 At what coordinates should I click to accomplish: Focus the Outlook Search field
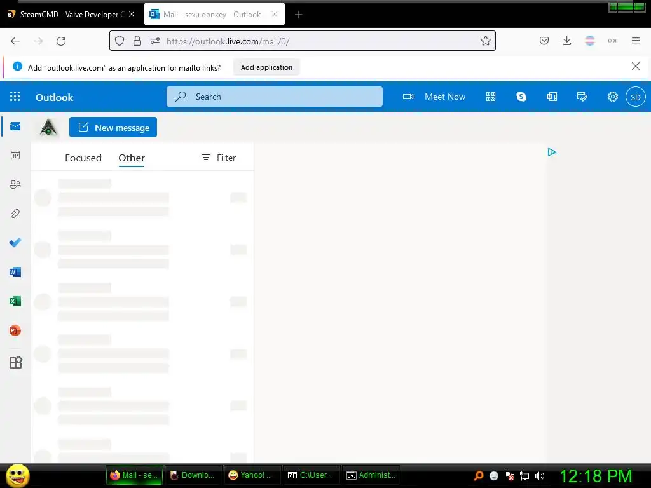click(x=275, y=97)
